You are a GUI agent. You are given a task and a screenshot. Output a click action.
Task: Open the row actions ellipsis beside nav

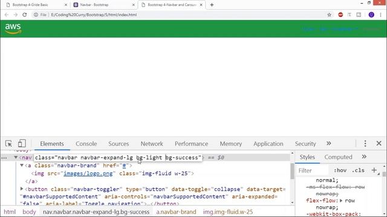(4, 158)
